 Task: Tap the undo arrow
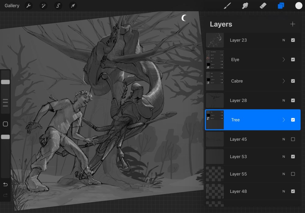(x=5, y=184)
